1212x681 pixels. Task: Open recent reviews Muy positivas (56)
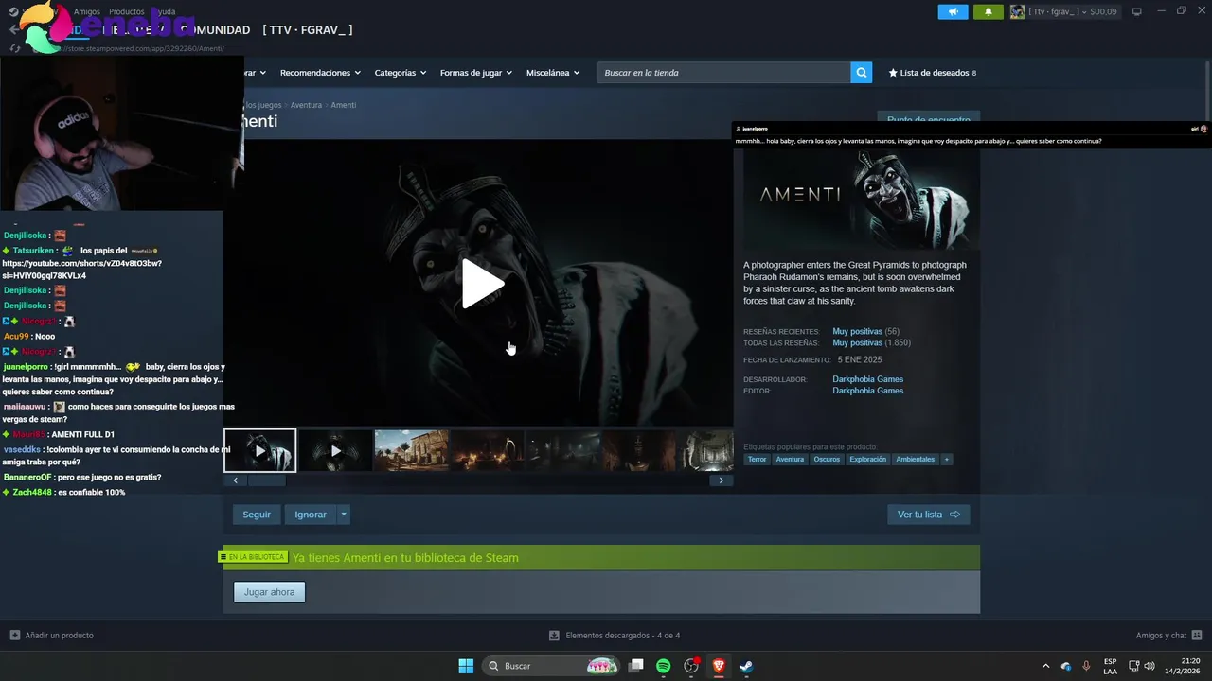tap(865, 332)
